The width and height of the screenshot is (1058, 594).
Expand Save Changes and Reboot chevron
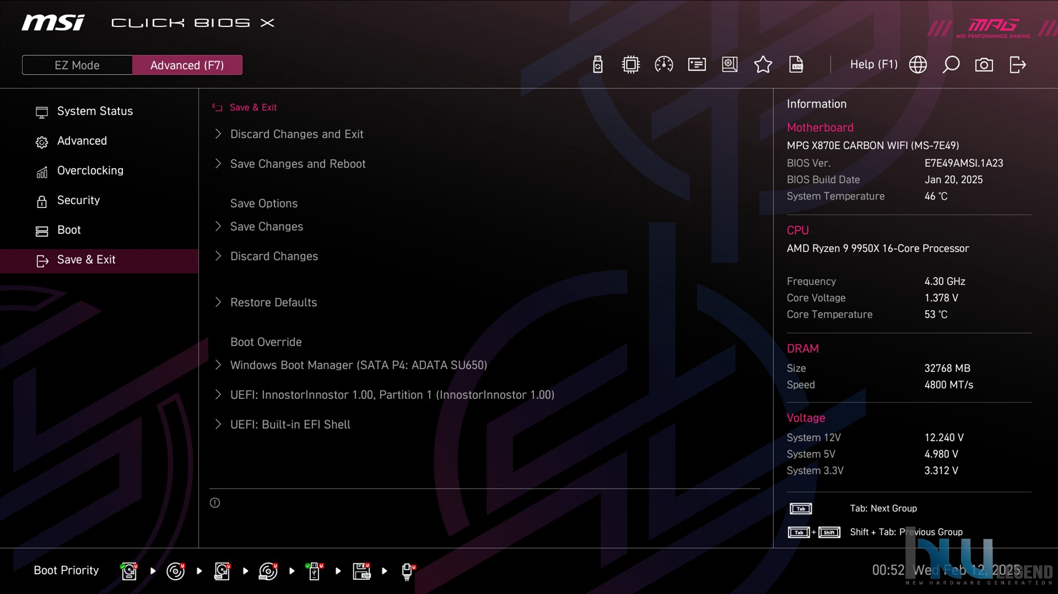pyautogui.click(x=218, y=164)
